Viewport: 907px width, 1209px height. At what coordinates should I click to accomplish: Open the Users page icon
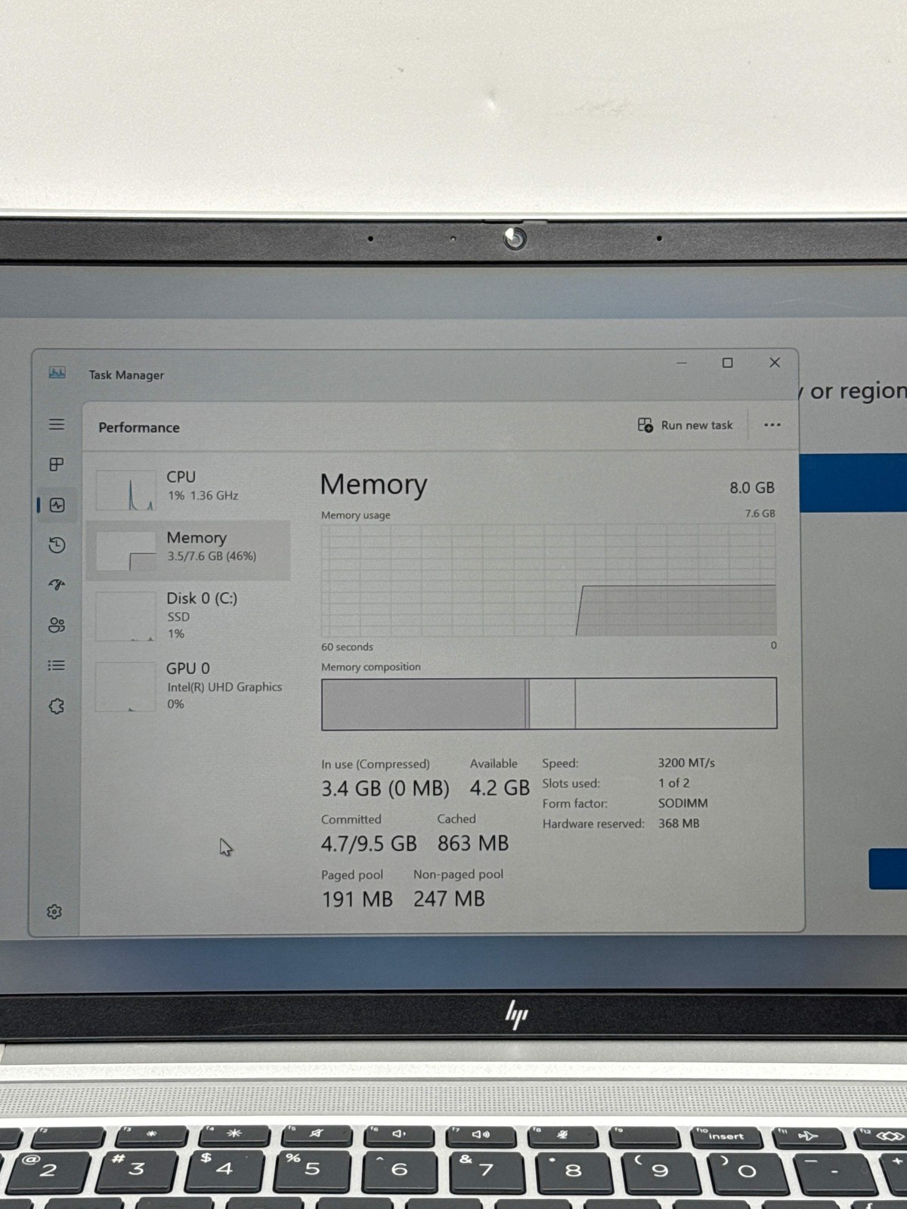(57, 625)
